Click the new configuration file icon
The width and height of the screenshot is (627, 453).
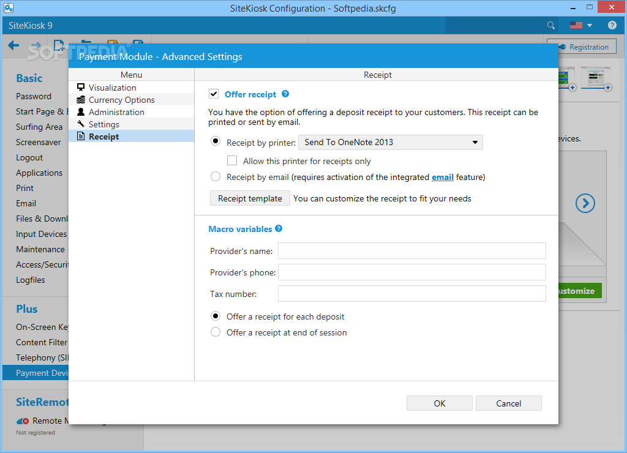59,45
